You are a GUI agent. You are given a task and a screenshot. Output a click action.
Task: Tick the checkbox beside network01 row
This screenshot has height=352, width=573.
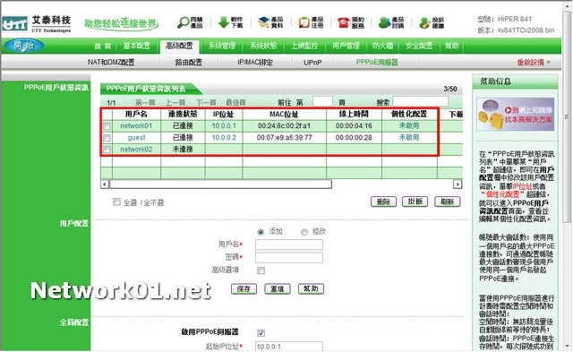pyautogui.click(x=107, y=126)
